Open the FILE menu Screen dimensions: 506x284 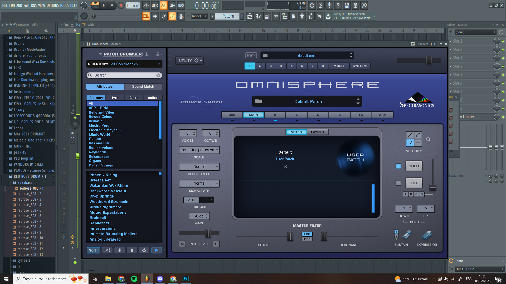5,5
